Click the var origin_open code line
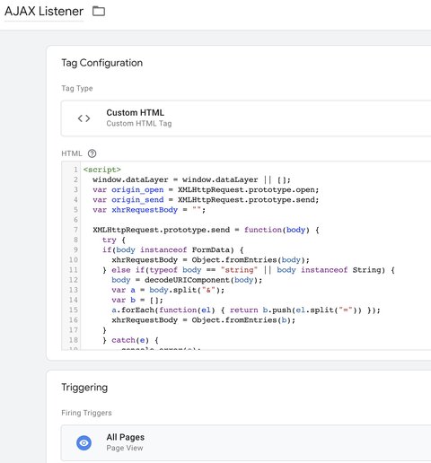This screenshot has width=431, height=463. [x=206, y=189]
